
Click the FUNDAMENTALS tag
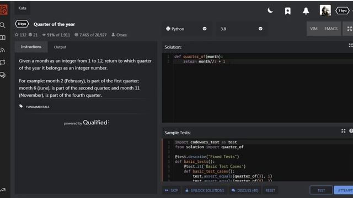(x=38, y=107)
